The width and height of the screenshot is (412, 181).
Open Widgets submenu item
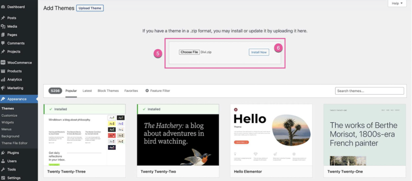coord(8,122)
